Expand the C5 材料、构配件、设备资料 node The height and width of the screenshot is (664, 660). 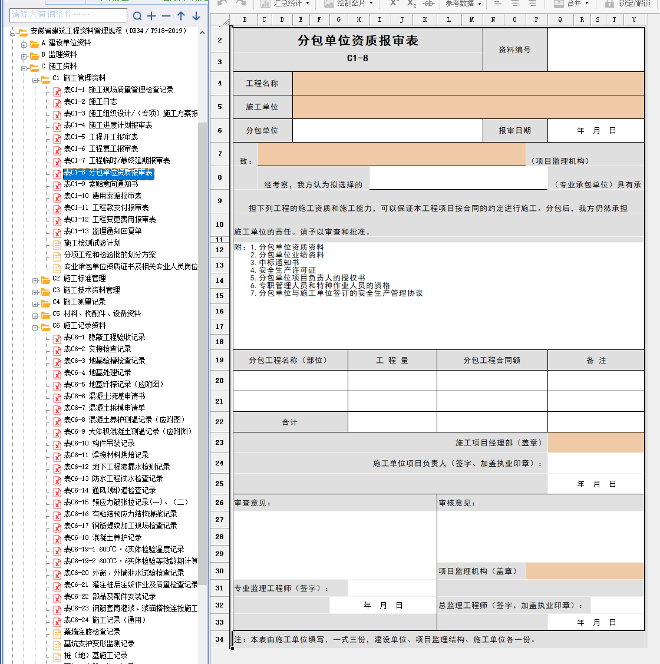tap(35, 316)
